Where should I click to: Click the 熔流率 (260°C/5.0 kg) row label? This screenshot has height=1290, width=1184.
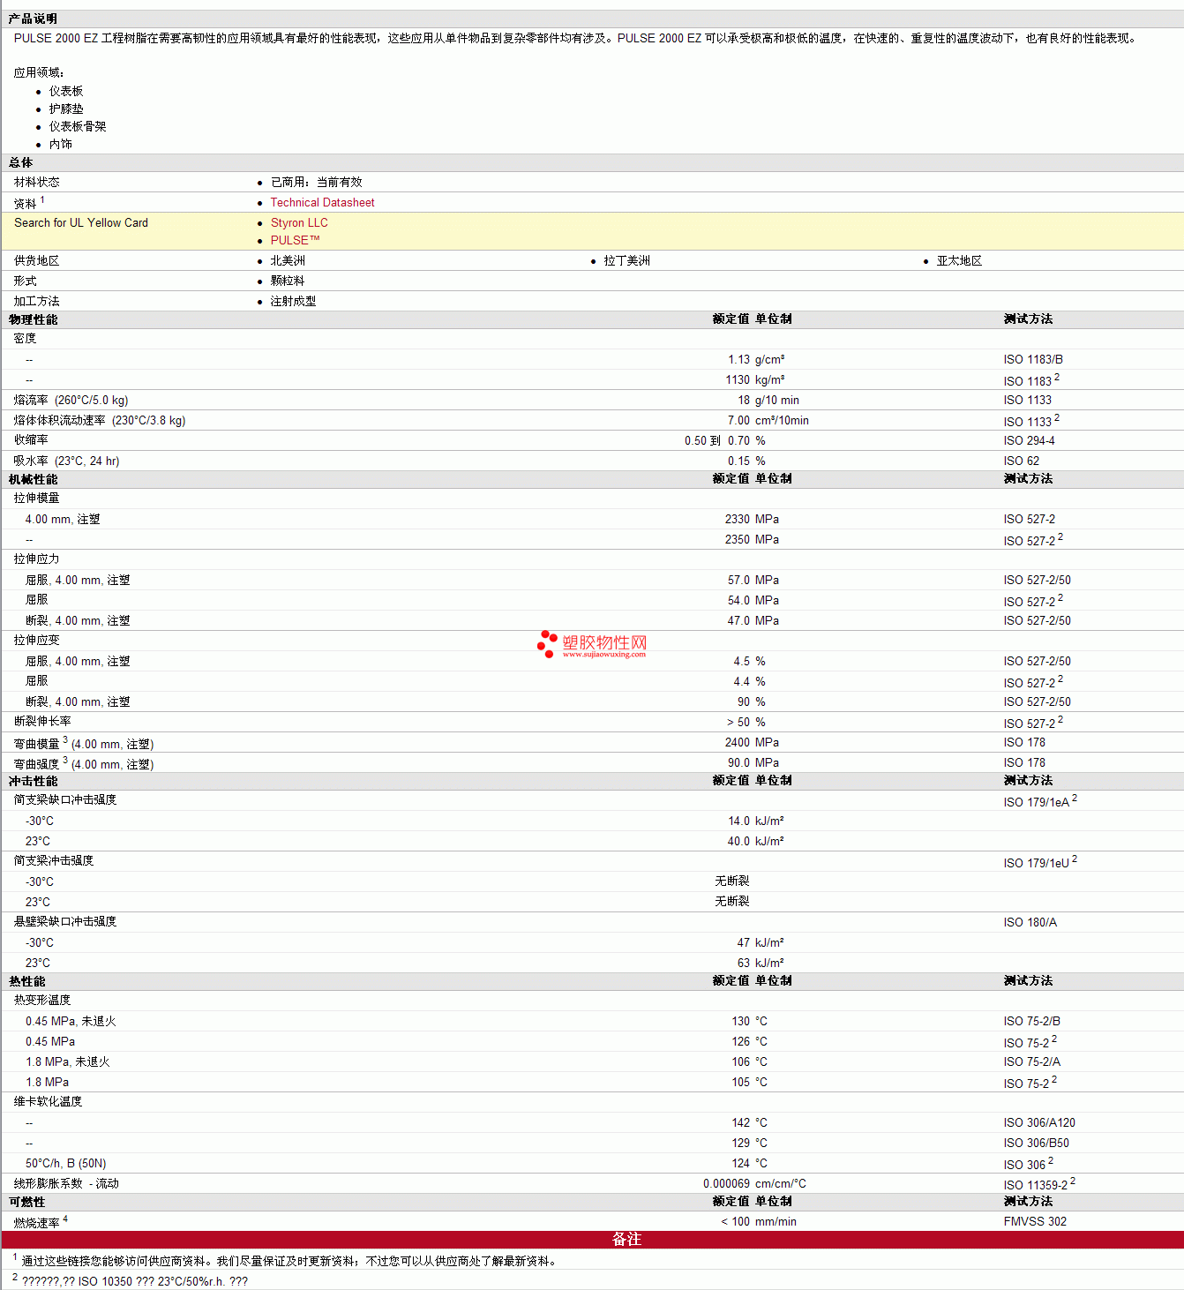pos(71,400)
